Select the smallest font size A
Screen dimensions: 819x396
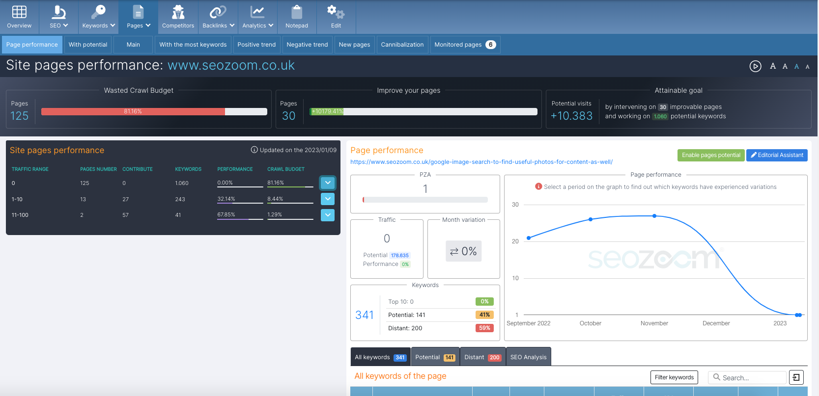pos(807,67)
